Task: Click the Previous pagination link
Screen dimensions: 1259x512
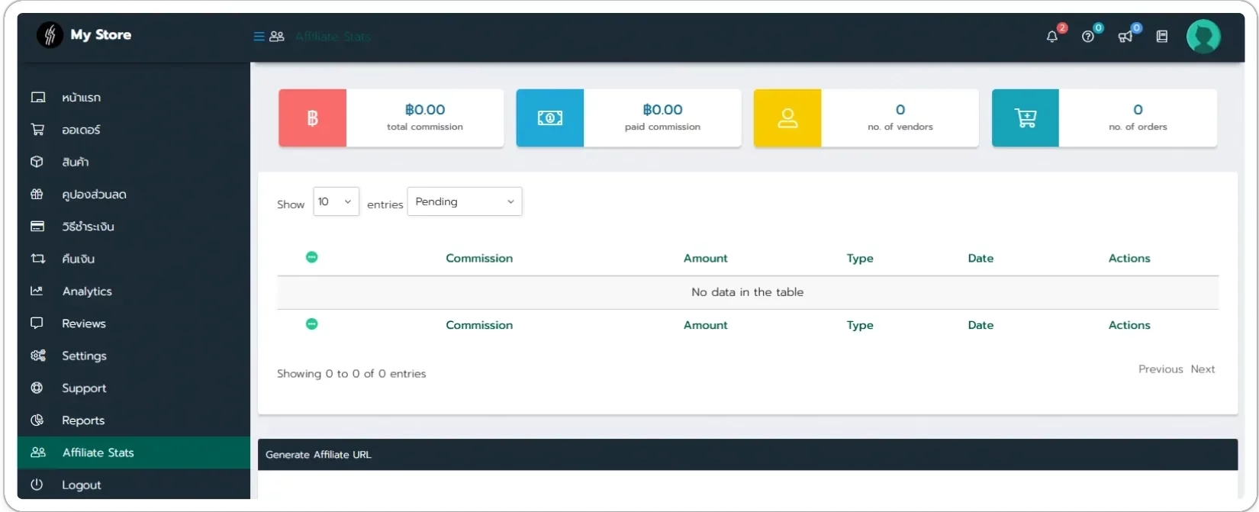Action: coord(1161,369)
